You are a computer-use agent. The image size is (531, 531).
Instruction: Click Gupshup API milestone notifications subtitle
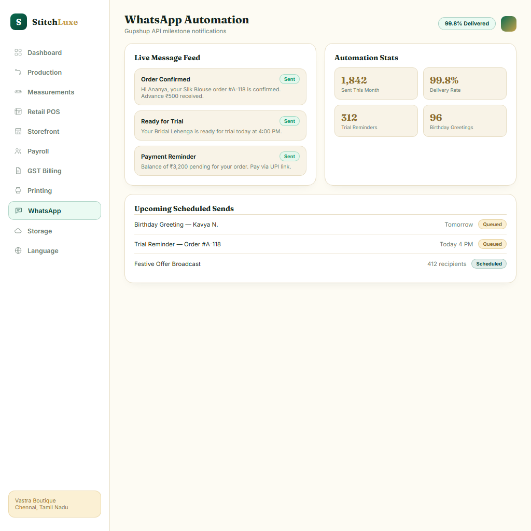click(175, 31)
